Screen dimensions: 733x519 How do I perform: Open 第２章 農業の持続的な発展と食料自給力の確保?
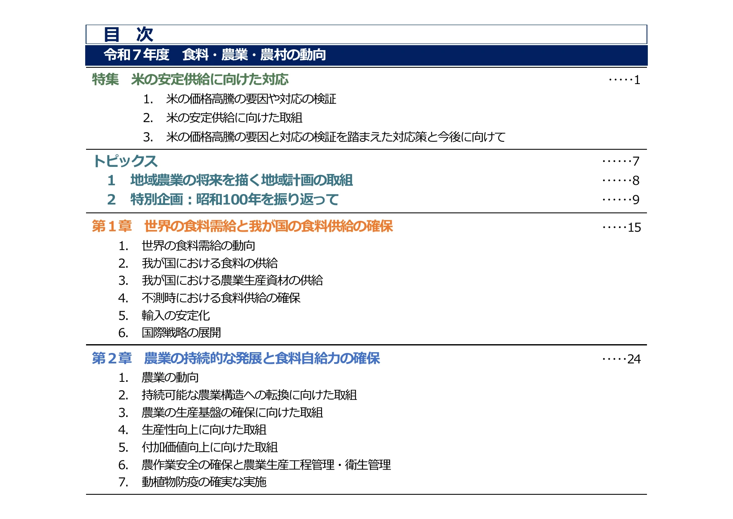coord(236,358)
